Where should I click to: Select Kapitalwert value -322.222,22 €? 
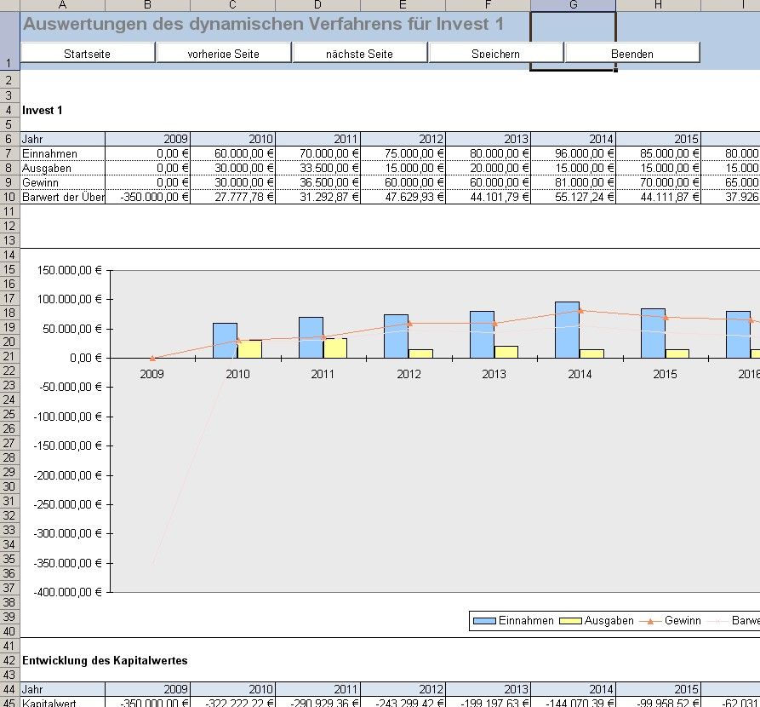click(232, 702)
